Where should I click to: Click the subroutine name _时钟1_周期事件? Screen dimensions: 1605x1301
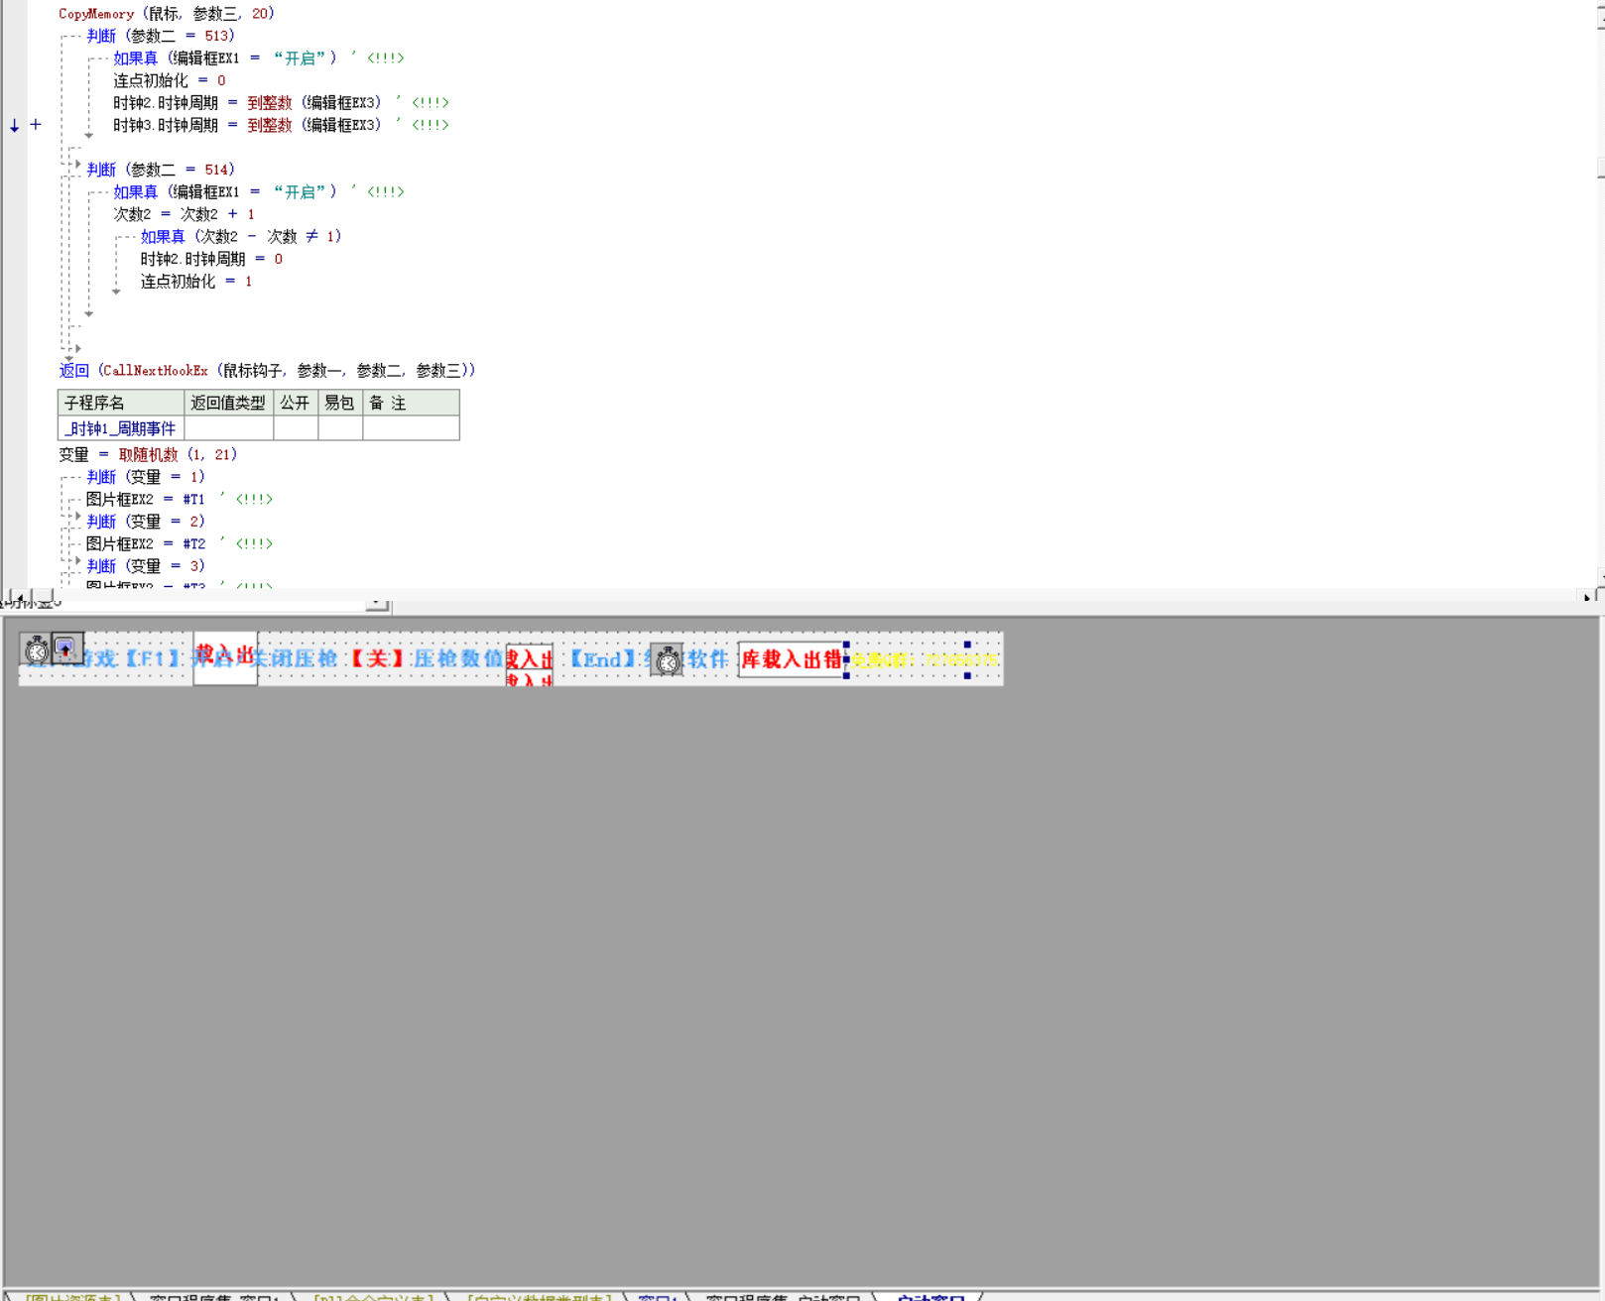(x=120, y=428)
